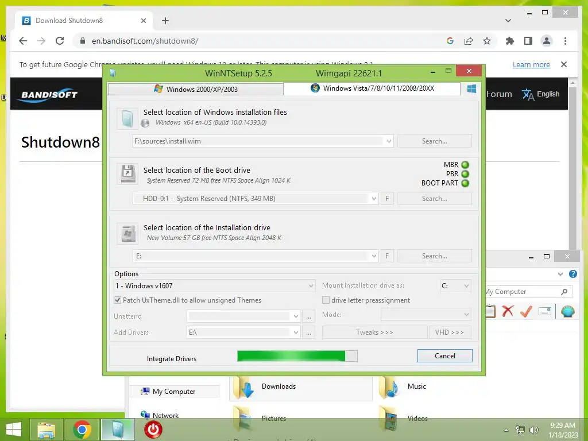Bookmark this page with star icon
Viewport: 588px width, 441px height.
(487, 41)
